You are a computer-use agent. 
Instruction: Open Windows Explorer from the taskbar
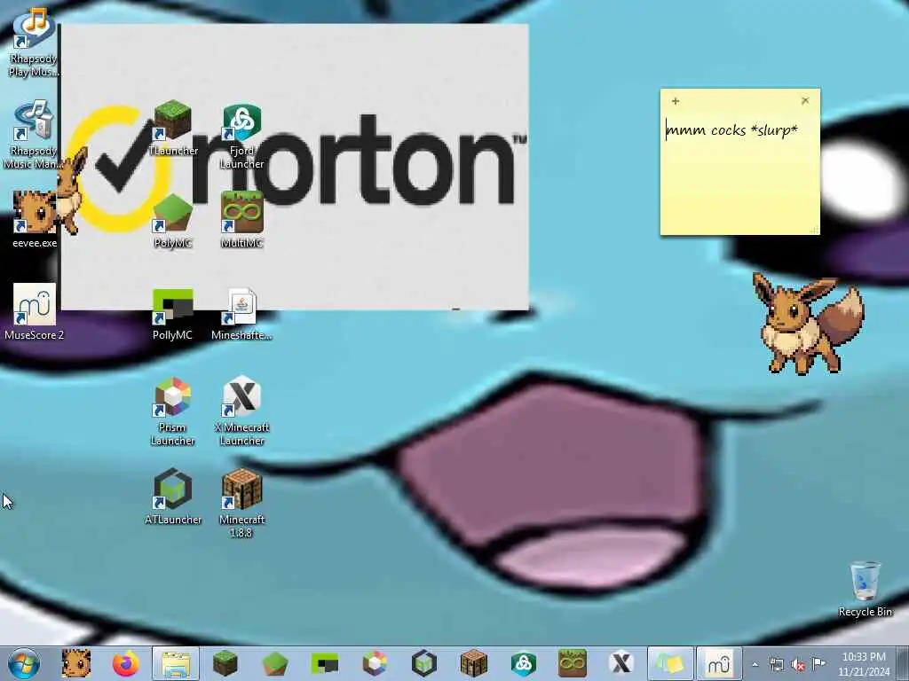pyautogui.click(x=176, y=663)
